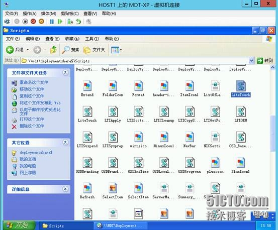Open the 操作(A) menu
This screenshot has width=278, height=230.
click(x=30, y=14)
